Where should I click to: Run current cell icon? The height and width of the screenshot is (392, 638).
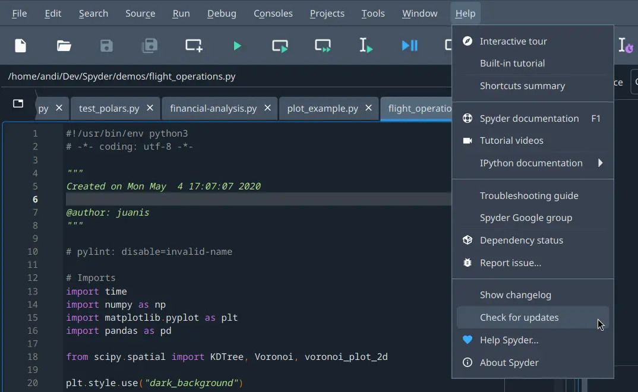coord(280,46)
